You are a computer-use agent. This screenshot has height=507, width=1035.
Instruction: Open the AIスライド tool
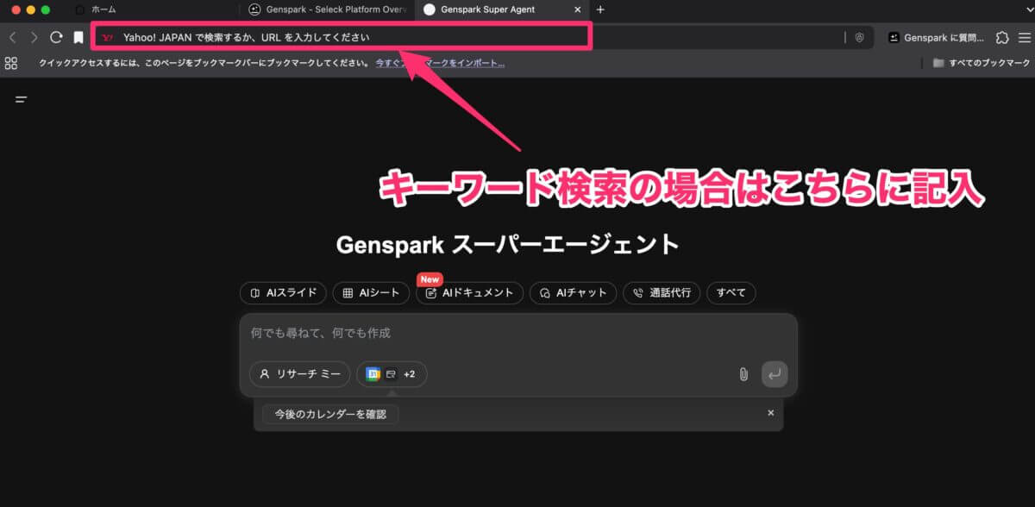point(284,293)
